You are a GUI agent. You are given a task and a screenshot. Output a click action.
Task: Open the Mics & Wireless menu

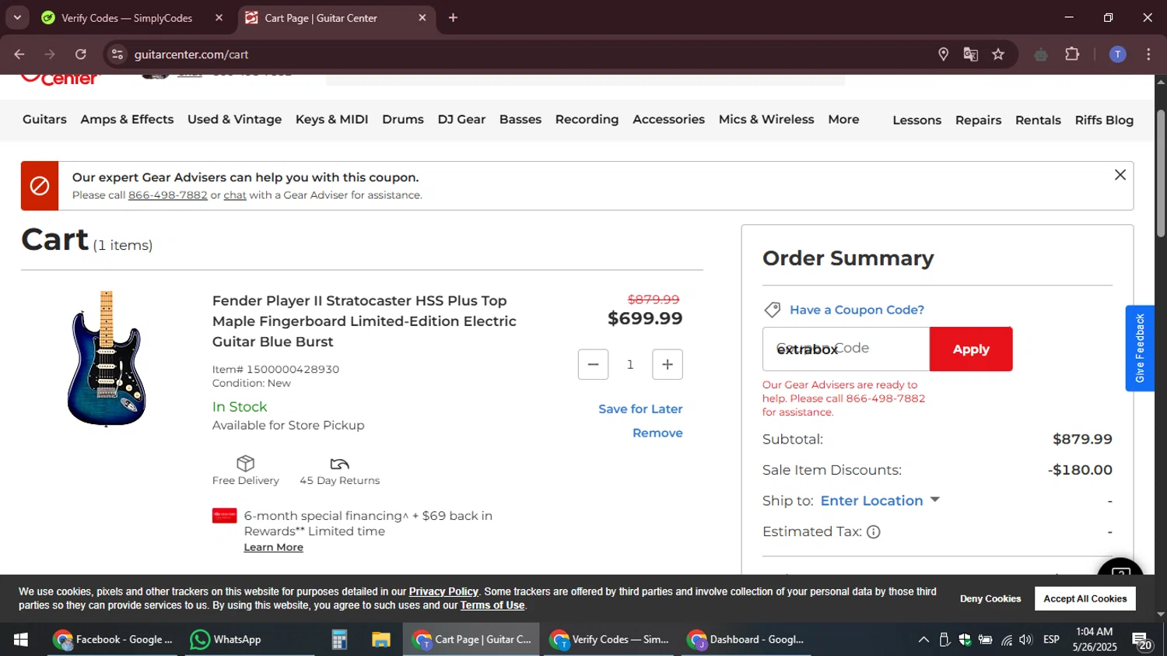click(x=766, y=119)
